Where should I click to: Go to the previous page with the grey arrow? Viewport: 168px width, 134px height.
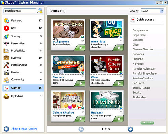[81, 129]
